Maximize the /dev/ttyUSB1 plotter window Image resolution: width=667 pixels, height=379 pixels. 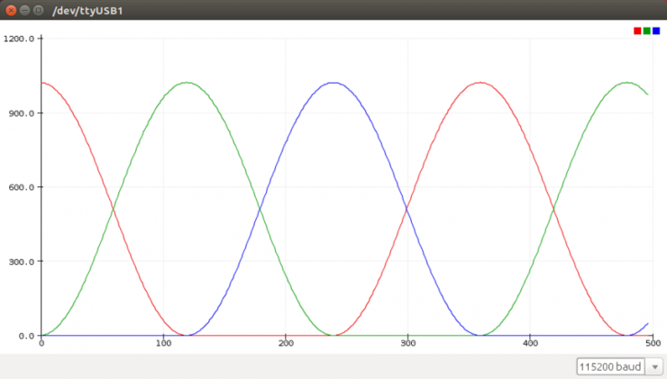38,10
